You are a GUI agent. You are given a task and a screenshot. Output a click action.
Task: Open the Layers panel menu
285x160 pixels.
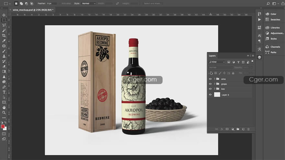tap(253, 56)
